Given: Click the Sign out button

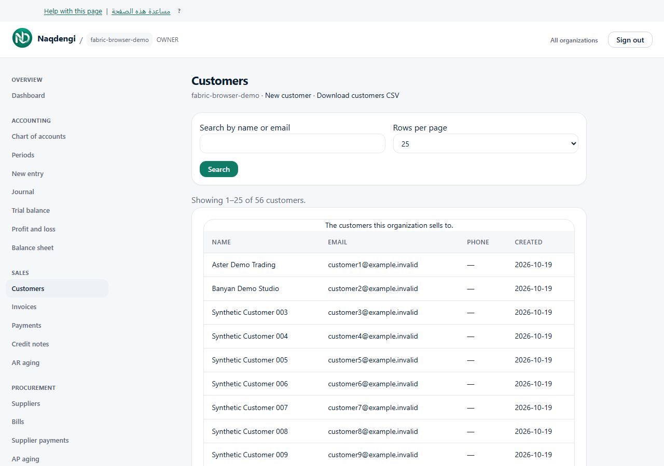Looking at the screenshot, I should [630, 40].
